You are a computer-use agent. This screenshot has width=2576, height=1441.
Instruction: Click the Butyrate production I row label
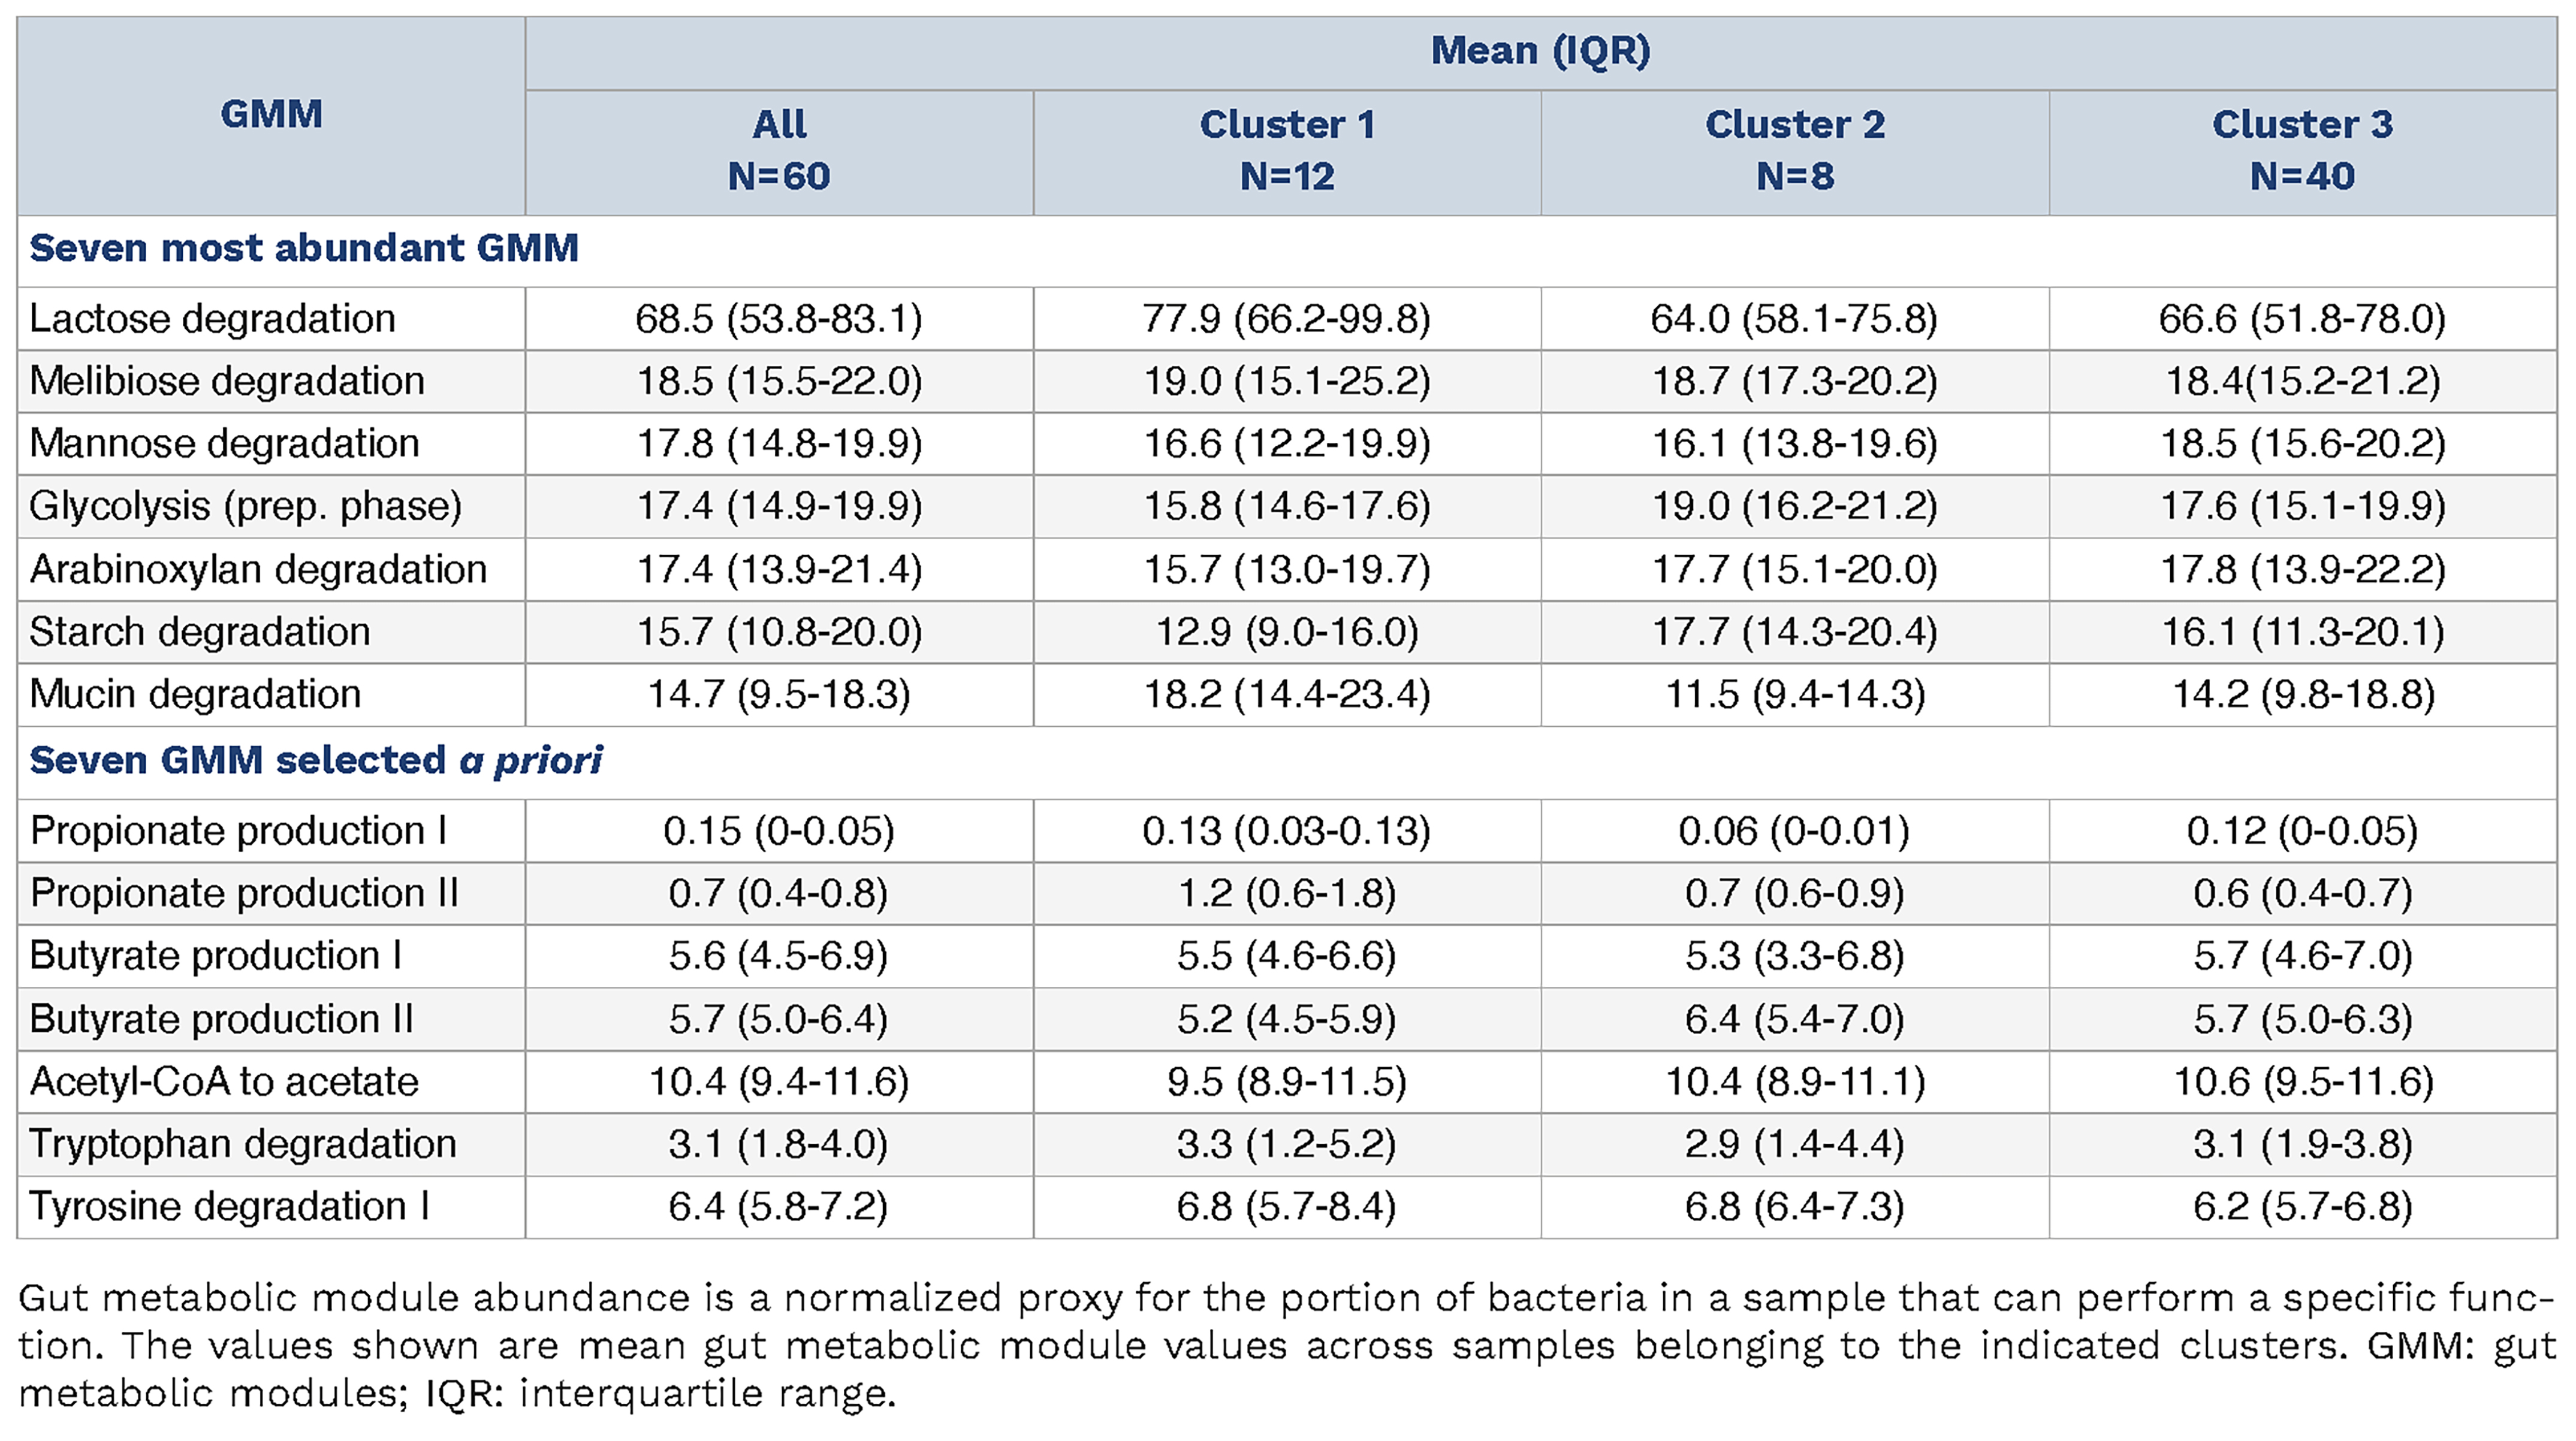coord(216,956)
